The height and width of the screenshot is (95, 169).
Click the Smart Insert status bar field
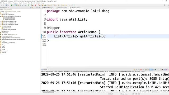coord(124,94)
